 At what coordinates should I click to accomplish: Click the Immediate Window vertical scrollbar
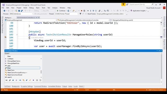[161, 66]
